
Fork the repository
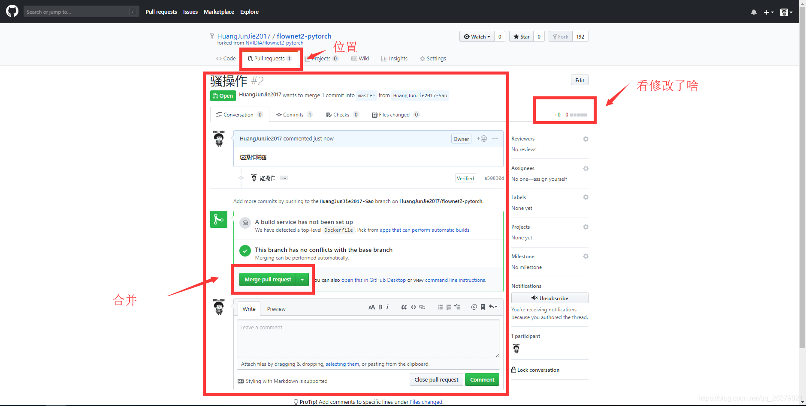[560, 36]
